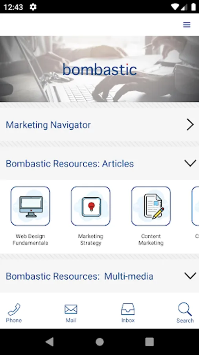Click the Content Marketing text label
This screenshot has width=199, height=355.
[151, 239]
